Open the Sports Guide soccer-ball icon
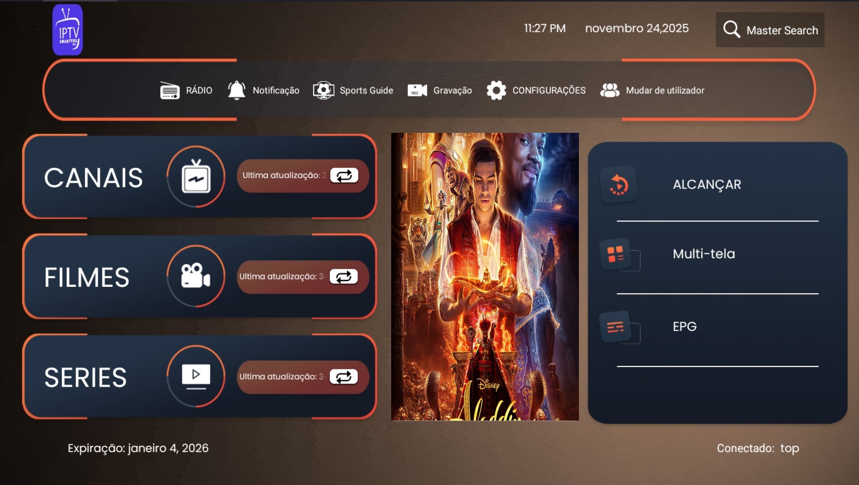 click(324, 90)
